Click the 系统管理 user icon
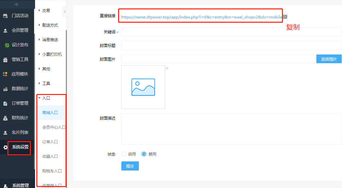 [x=5, y=186]
